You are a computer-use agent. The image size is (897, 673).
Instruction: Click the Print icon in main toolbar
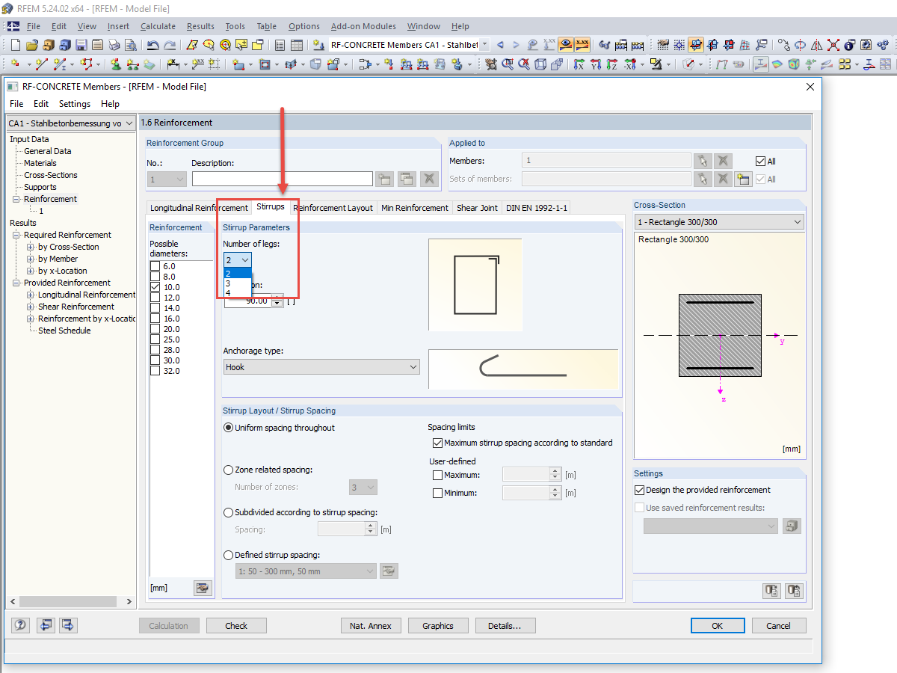114,45
